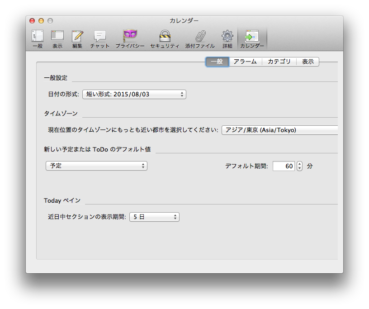This screenshot has height=309, width=369.
Task: Open the アジア/東京 timezone dropdown
Action: click(x=279, y=130)
